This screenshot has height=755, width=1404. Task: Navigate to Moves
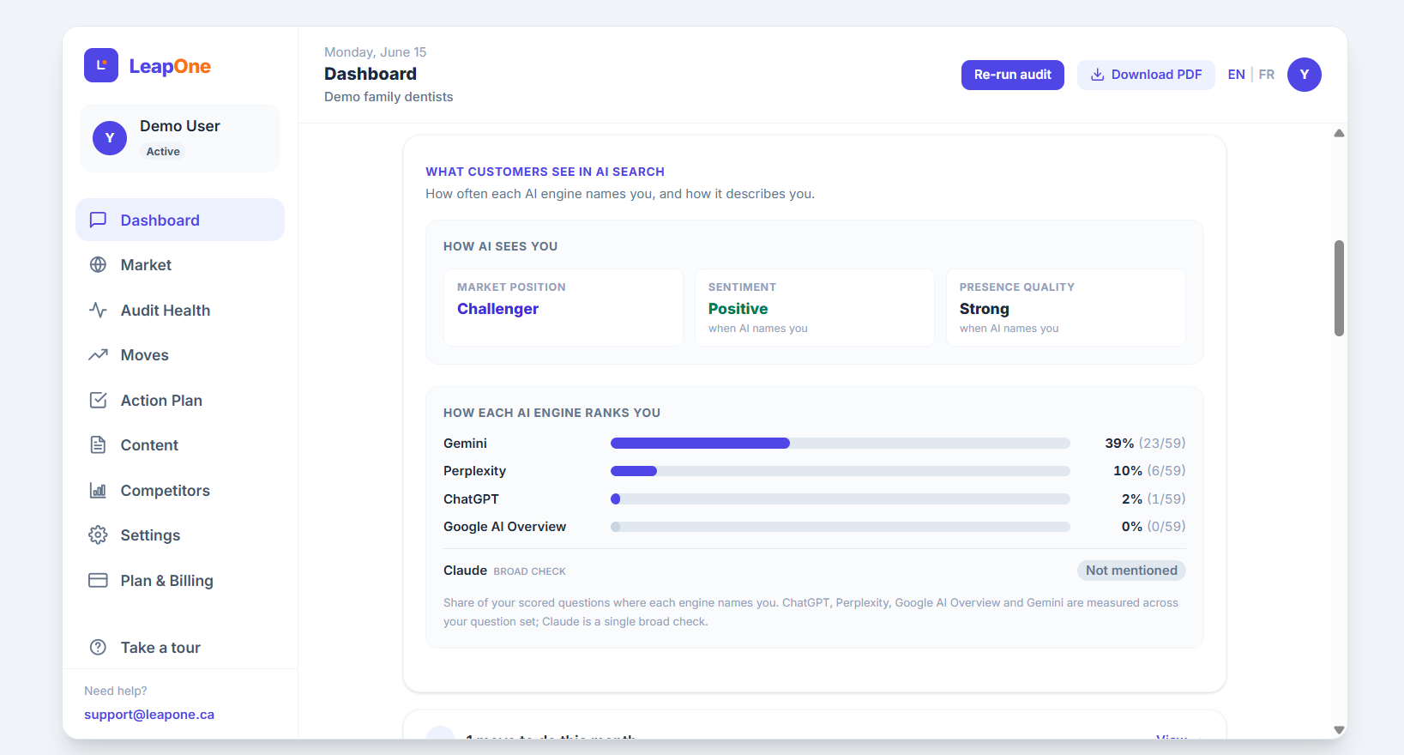[x=180, y=355]
